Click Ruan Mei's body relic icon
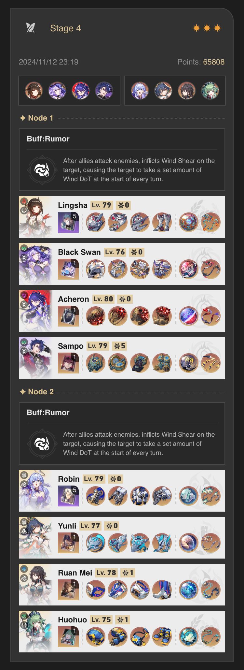The width and height of the screenshot is (244, 670). (140, 590)
